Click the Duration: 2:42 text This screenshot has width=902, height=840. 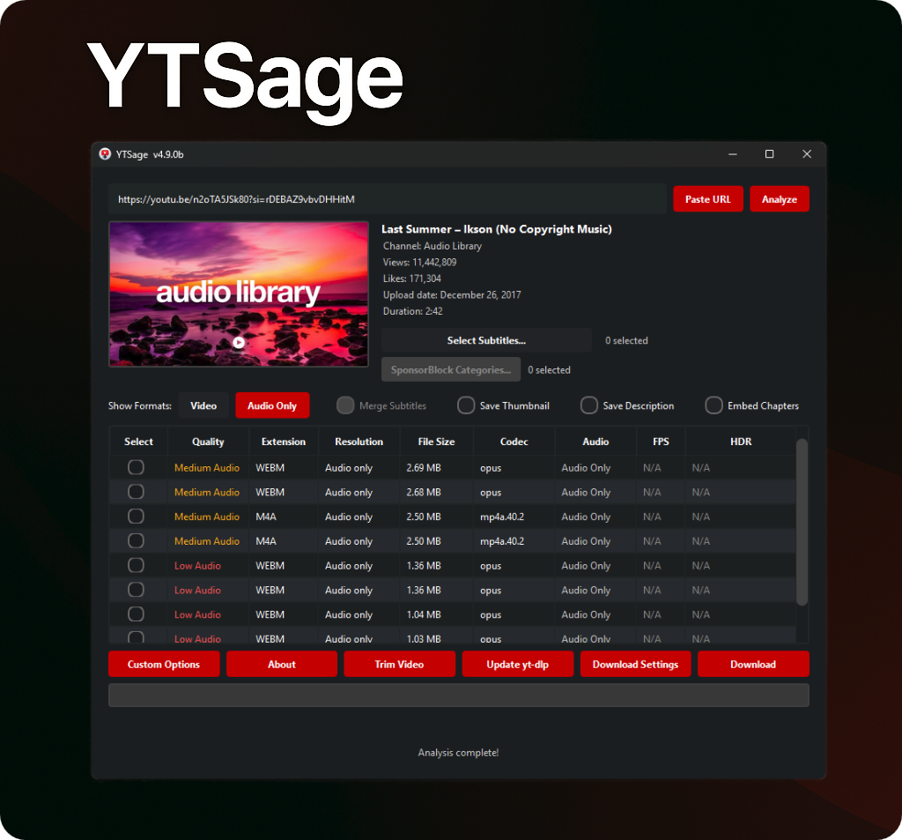tap(413, 311)
